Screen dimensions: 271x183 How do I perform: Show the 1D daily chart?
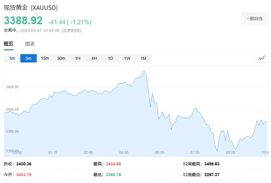(x=111, y=58)
